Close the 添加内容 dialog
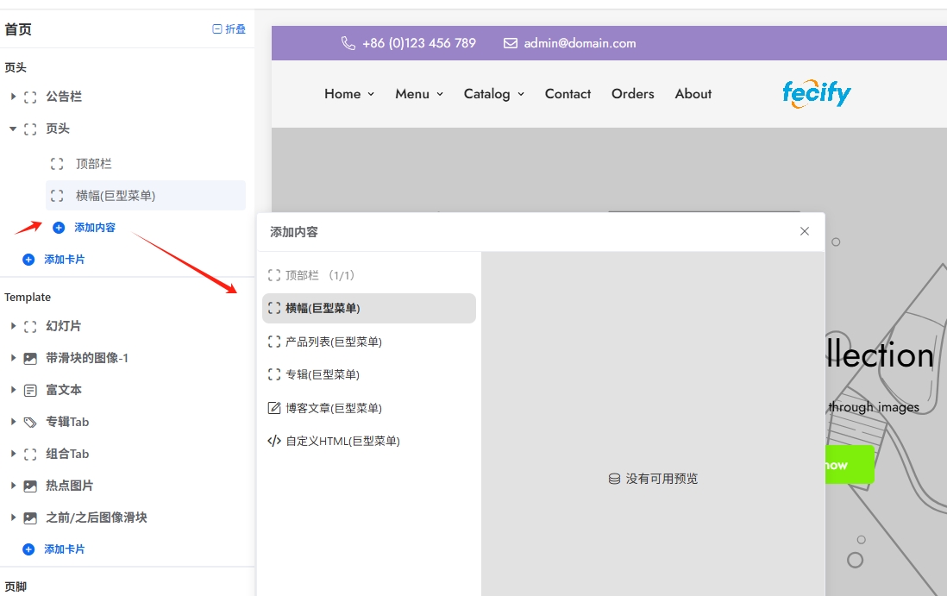This screenshot has height=596, width=947. pyautogui.click(x=805, y=231)
